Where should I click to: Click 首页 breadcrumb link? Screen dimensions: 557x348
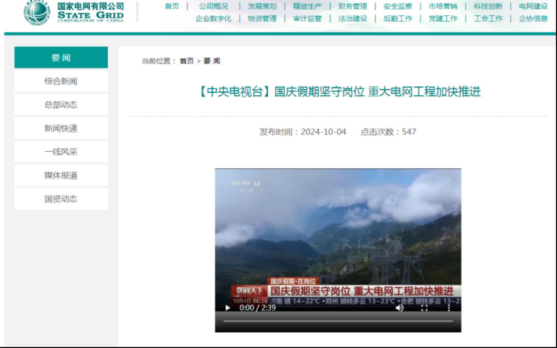click(x=187, y=61)
